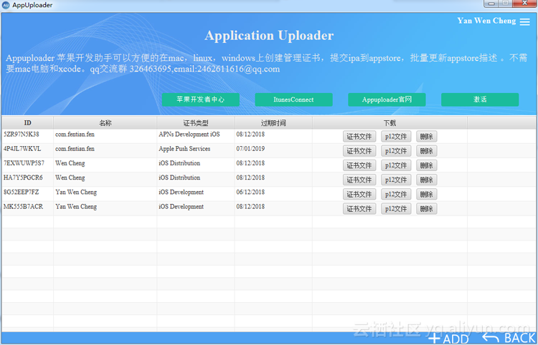Click the 激活 activation button
The width and height of the screenshot is (538, 345).
(x=480, y=99)
